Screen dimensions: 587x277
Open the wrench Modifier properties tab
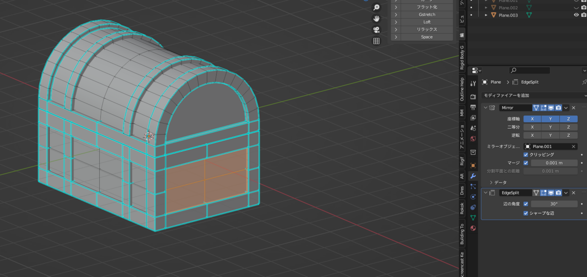pyautogui.click(x=473, y=176)
